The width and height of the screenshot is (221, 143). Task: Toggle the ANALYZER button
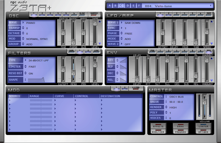coord(158,132)
